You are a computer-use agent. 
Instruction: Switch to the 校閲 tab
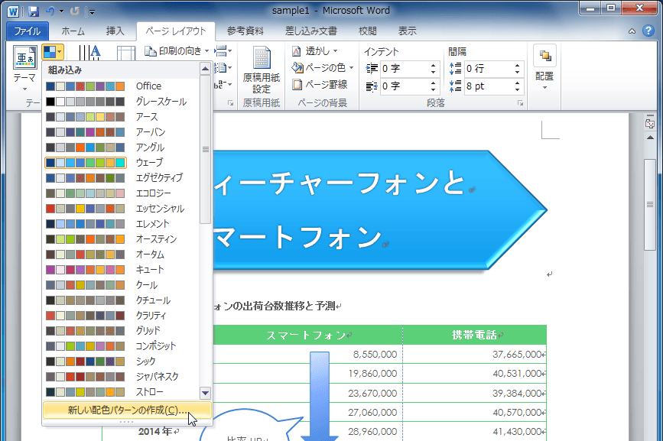367,31
